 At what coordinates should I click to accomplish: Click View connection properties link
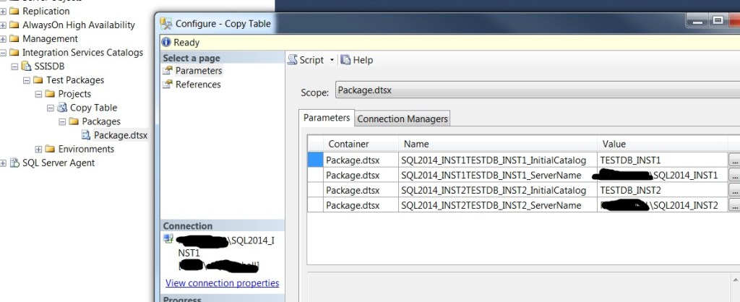222,283
